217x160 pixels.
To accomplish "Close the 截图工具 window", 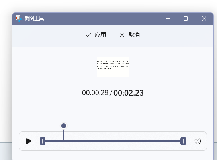I will point(204,18).
